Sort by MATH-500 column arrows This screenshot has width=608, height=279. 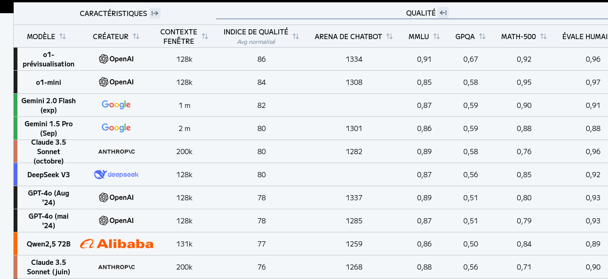(x=543, y=36)
